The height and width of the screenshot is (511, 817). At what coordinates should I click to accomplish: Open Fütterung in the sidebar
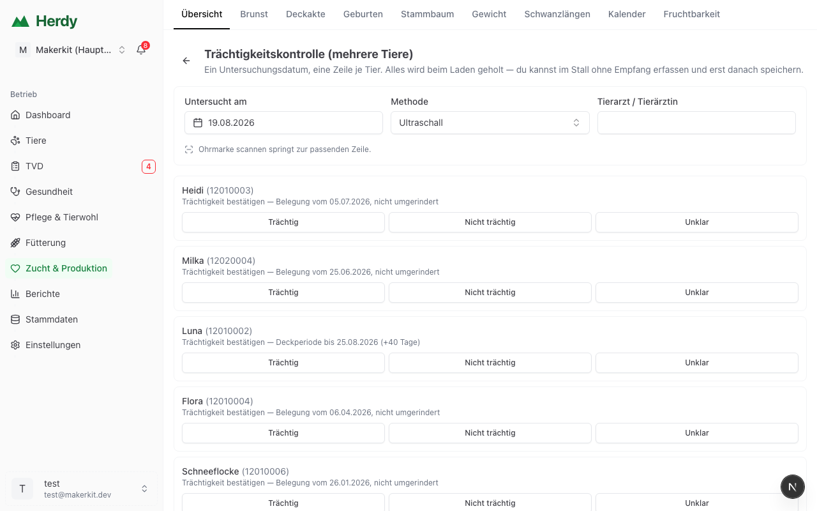click(x=45, y=243)
